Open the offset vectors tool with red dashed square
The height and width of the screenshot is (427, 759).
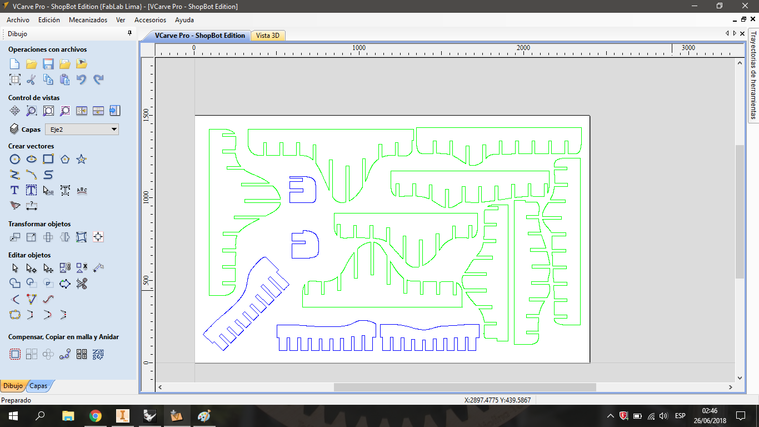(x=15, y=354)
